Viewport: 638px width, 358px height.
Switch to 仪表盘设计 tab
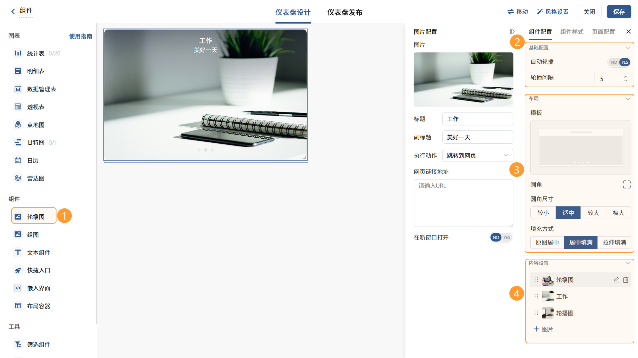point(293,12)
